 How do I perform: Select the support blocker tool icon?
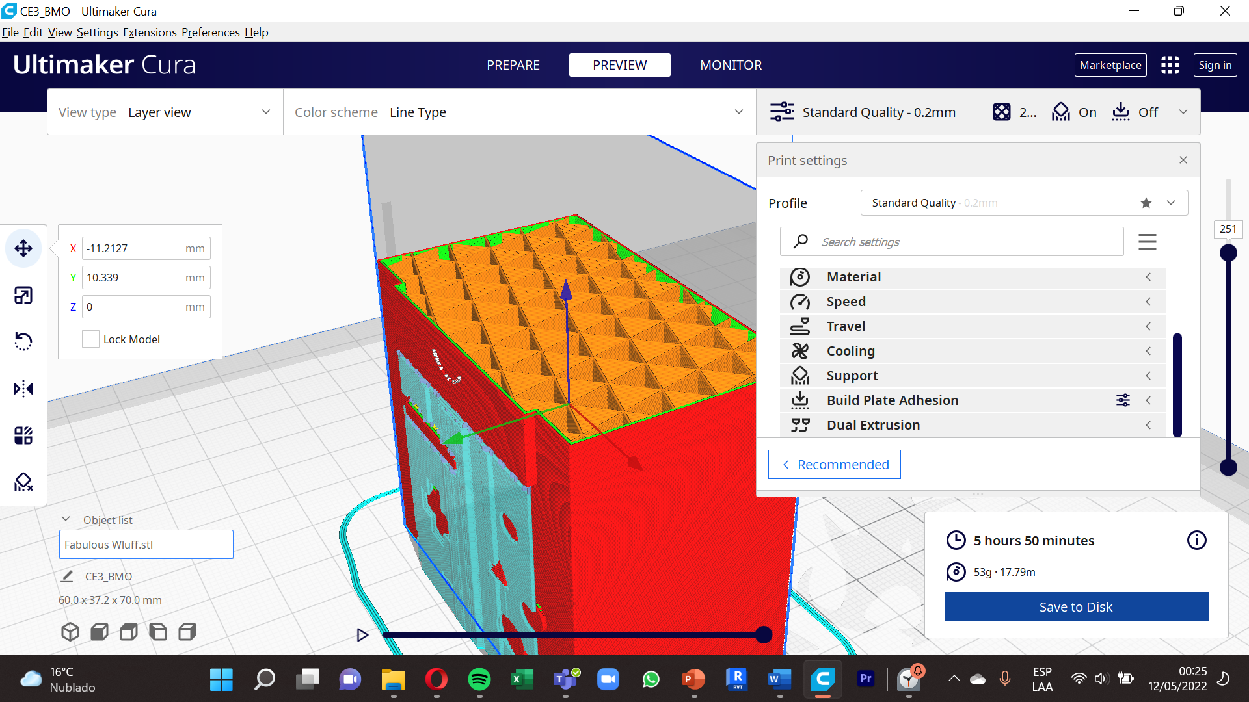(23, 482)
